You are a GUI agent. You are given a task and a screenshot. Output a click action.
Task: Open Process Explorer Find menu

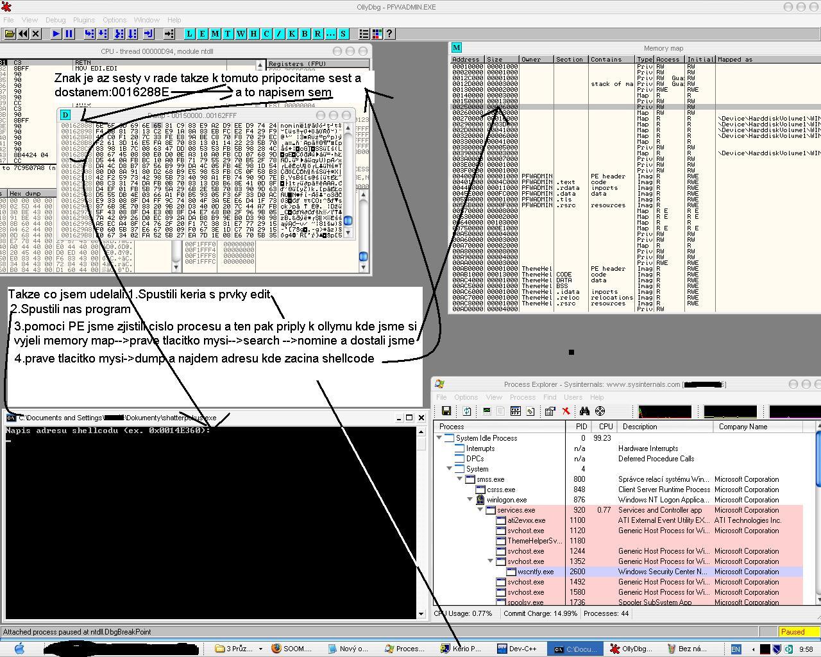550,397
